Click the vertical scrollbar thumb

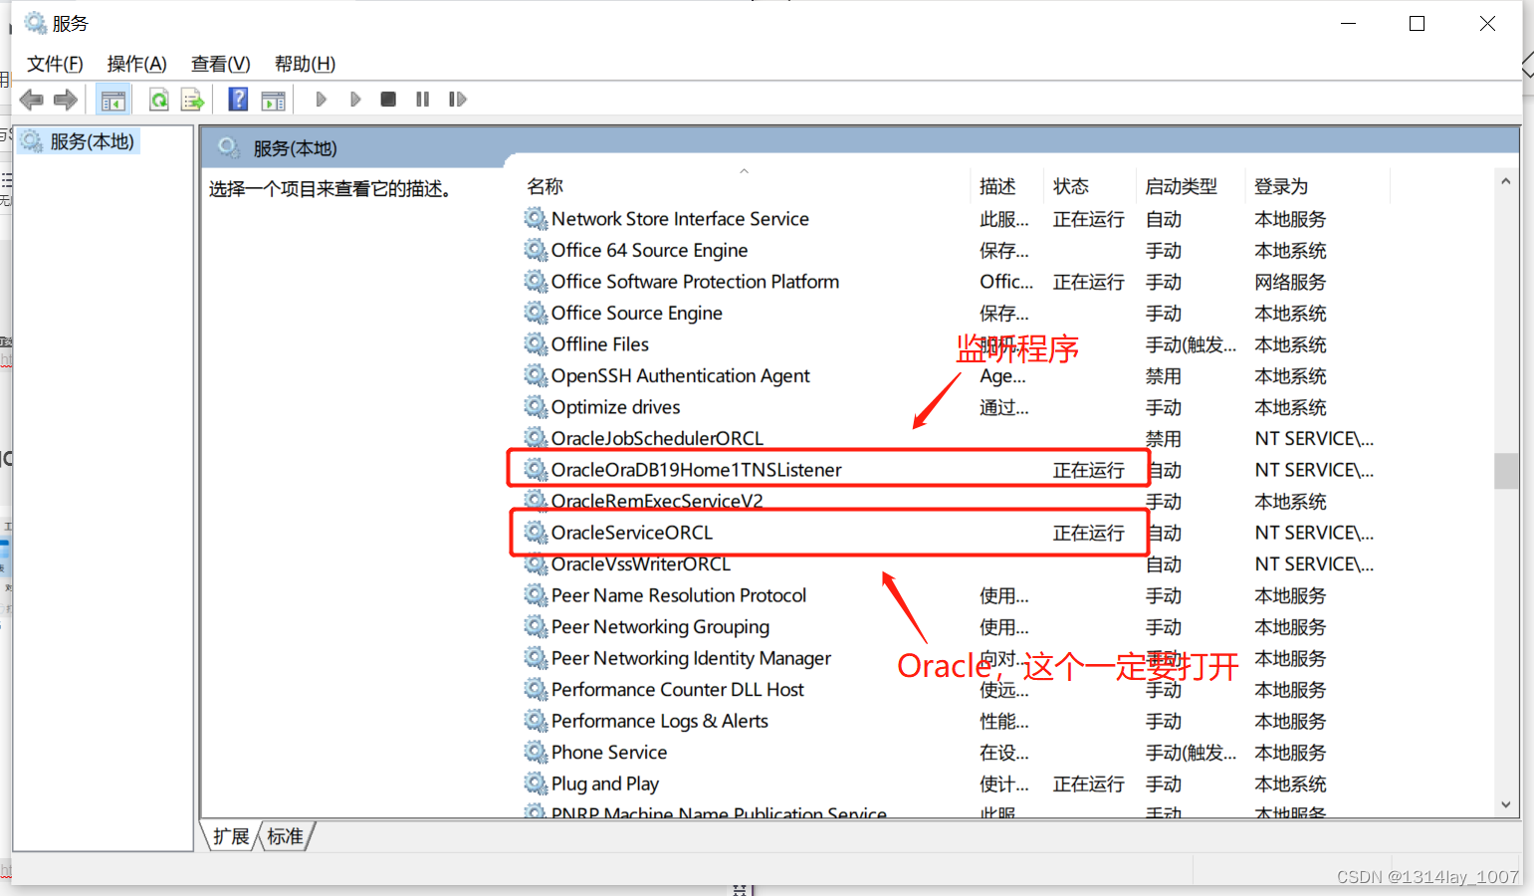1506,471
